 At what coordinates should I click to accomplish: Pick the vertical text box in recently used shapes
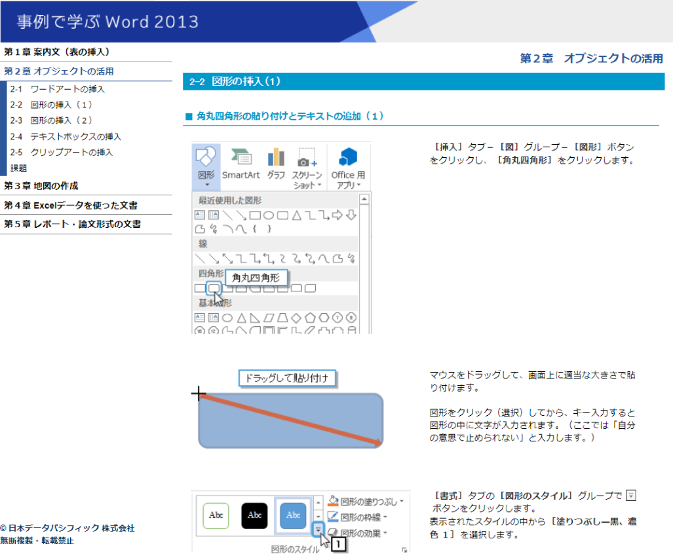(214, 215)
